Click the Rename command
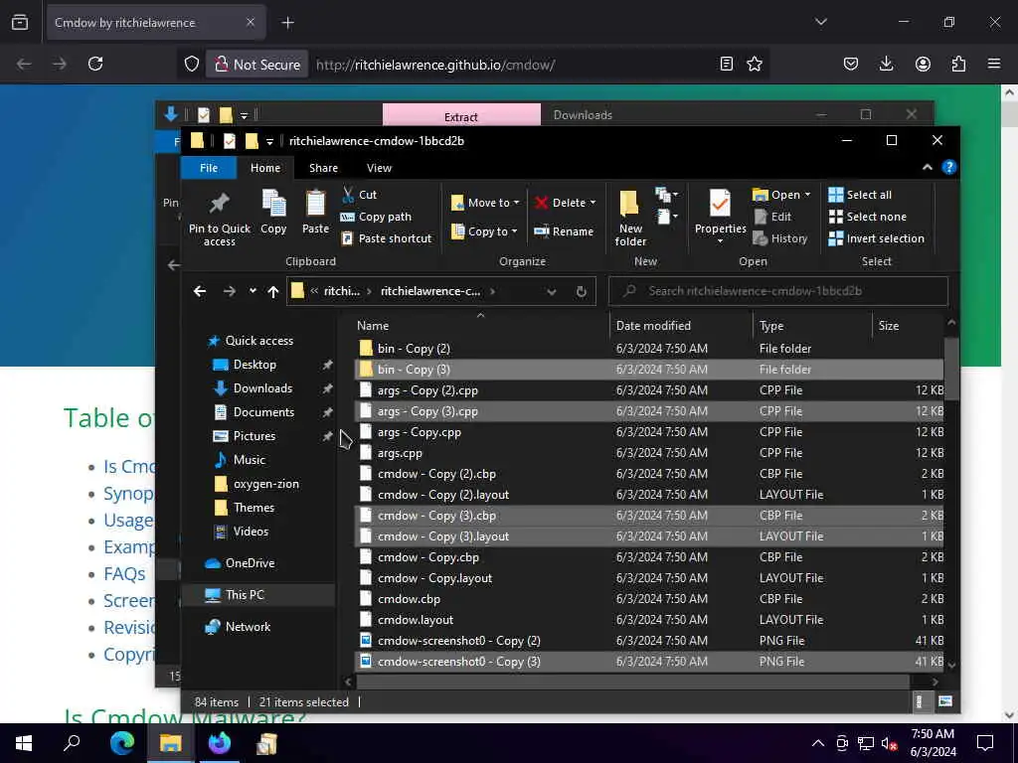Image resolution: width=1018 pixels, height=763 pixels. click(x=564, y=230)
